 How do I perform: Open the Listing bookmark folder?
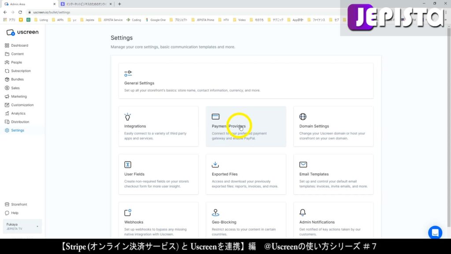[41, 20]
